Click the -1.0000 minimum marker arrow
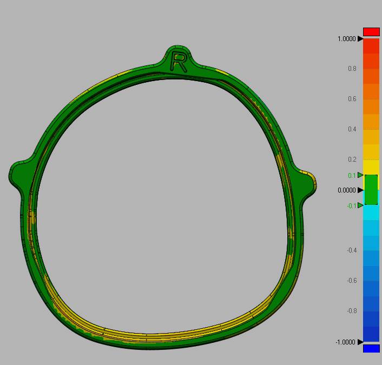The height and width of the screenshot is (365, 382). point(360,342)
